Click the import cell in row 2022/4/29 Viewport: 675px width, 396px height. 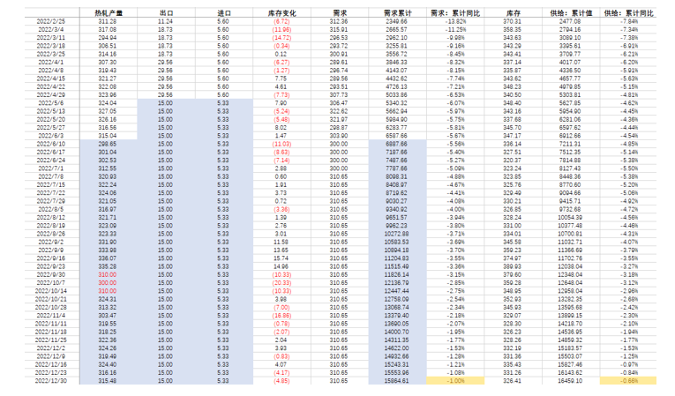point(223,94)
